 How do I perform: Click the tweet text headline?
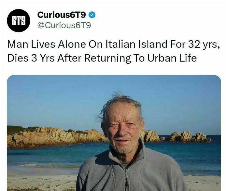(x=113, y=51)
